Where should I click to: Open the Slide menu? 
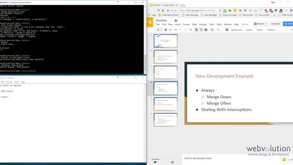click(x=194, y=24)
